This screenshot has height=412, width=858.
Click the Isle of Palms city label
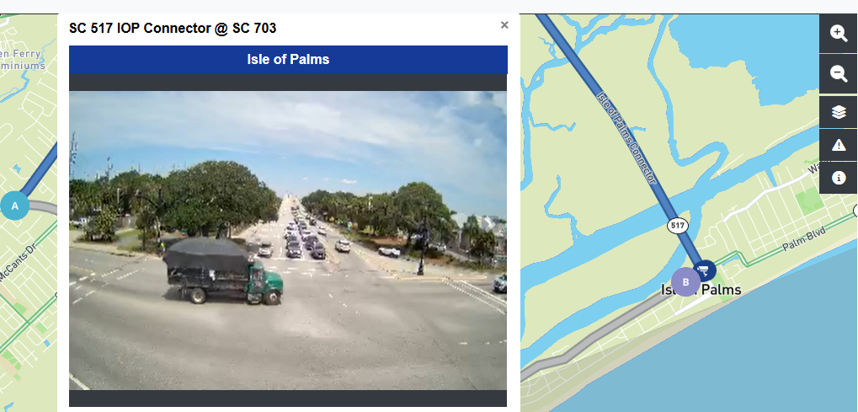(x=701, y=289)
